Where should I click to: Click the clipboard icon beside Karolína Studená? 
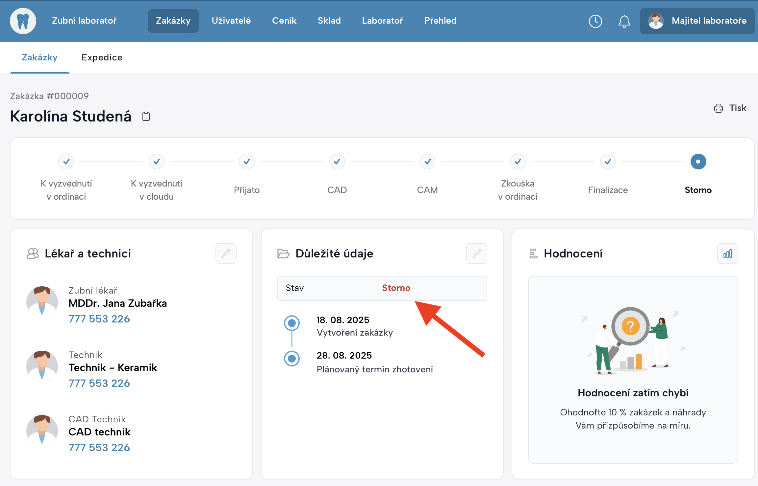pos(146,116)
